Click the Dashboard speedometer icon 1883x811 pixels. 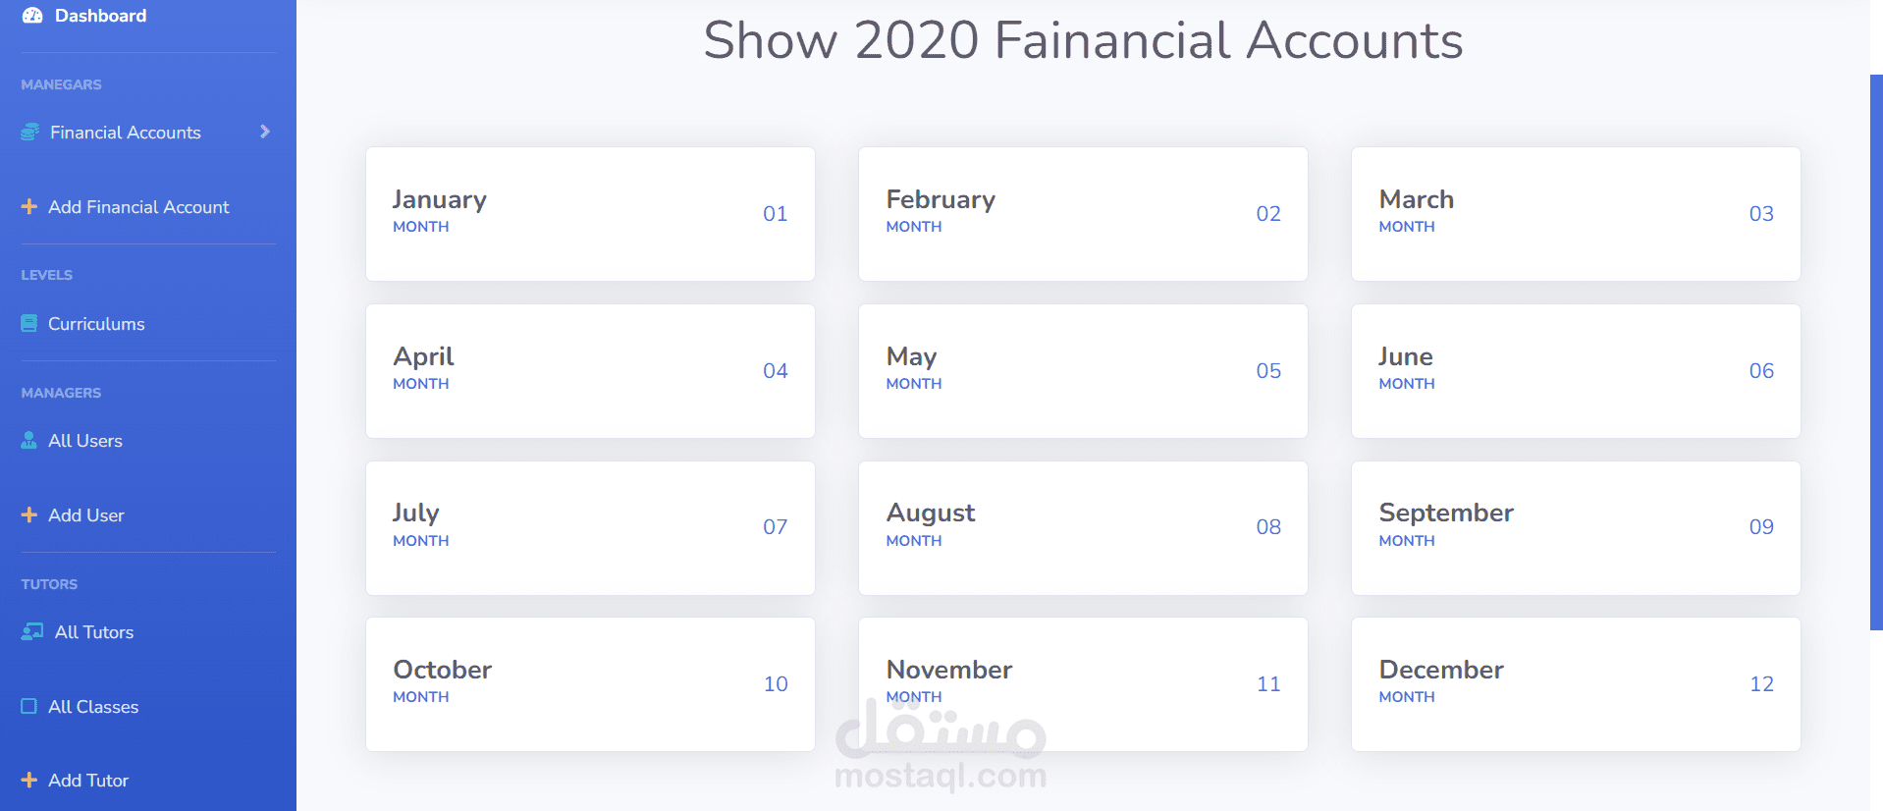click(32, 16)
